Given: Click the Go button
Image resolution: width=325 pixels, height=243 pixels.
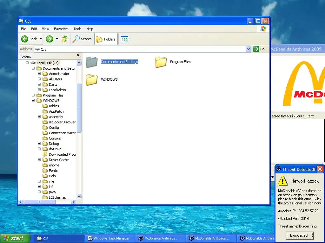Looking at the screenshot, I should [x=259, y=49].
